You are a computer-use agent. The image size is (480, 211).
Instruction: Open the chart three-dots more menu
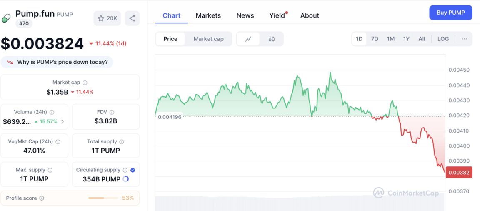pos(464,39)
